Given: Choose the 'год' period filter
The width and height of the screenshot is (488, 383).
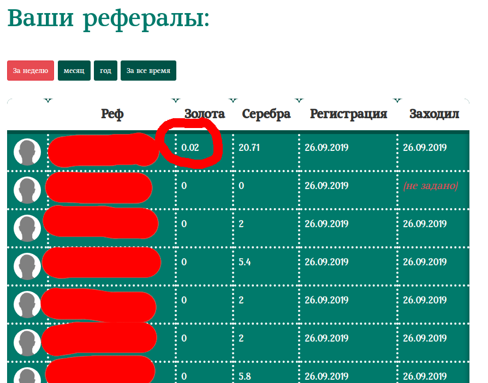Looking at the screenshot, I should pos(105,70).
